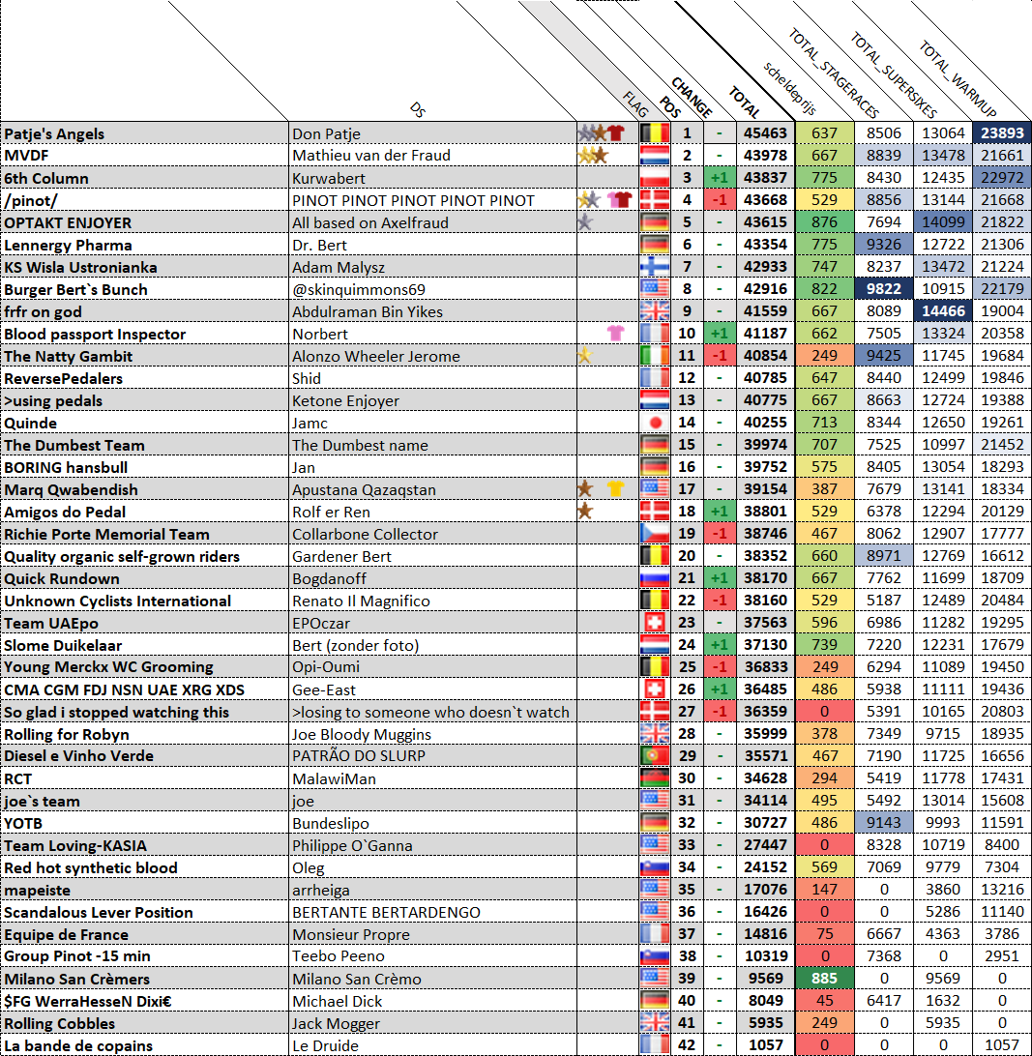The height and width of the screenshot is (1056, 1032).
Task: Click the DS column header
Action: pos(417,110)
